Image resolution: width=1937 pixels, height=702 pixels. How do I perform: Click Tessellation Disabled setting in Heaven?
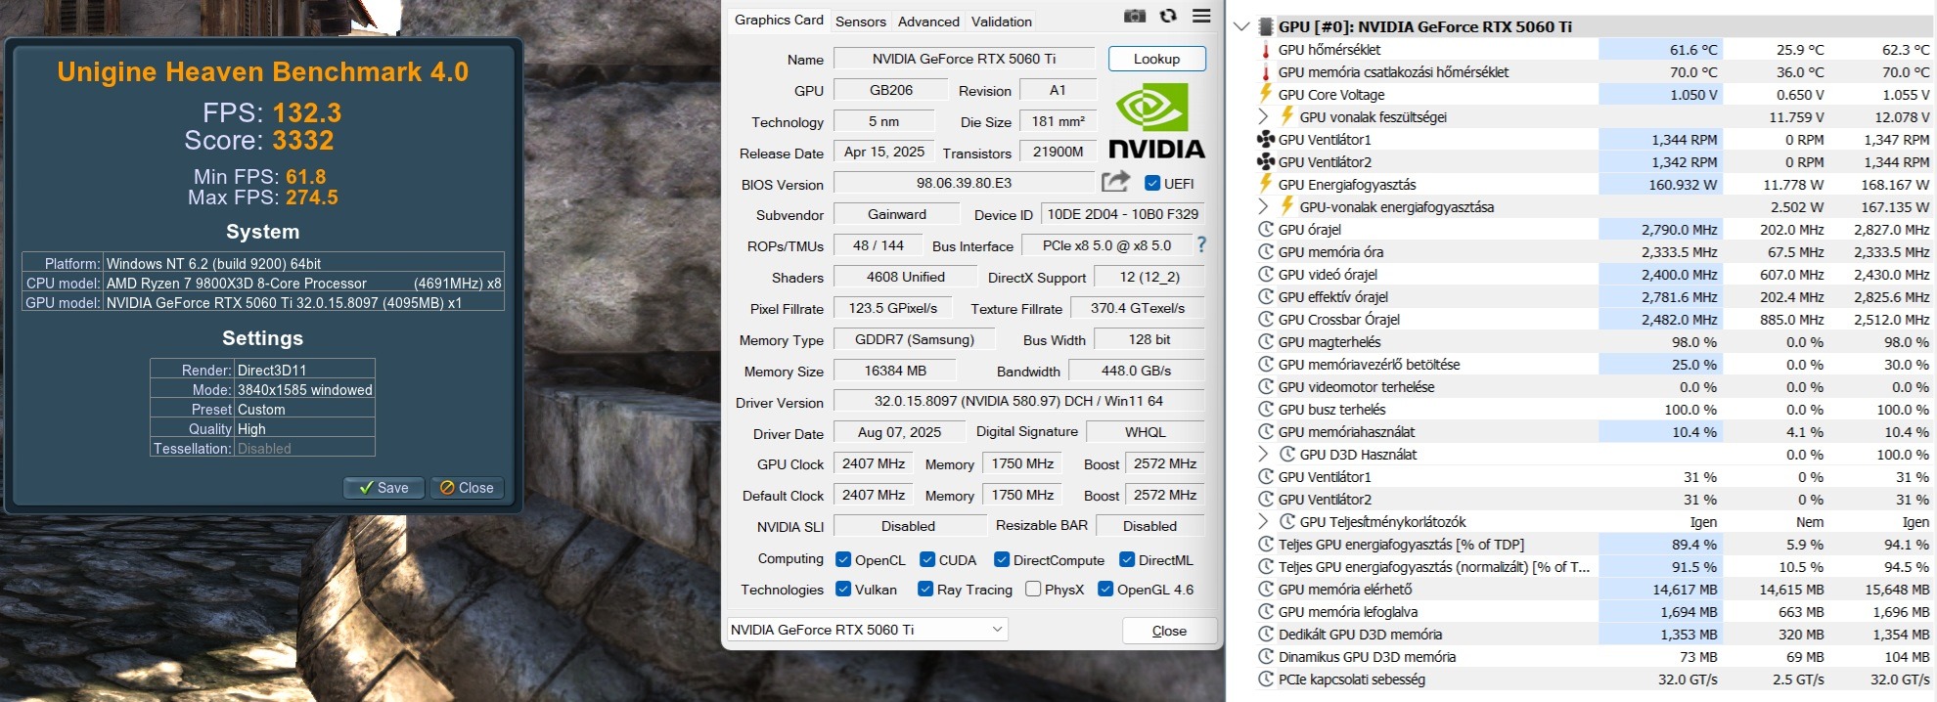pyautogui.click(x=263, y=448)
